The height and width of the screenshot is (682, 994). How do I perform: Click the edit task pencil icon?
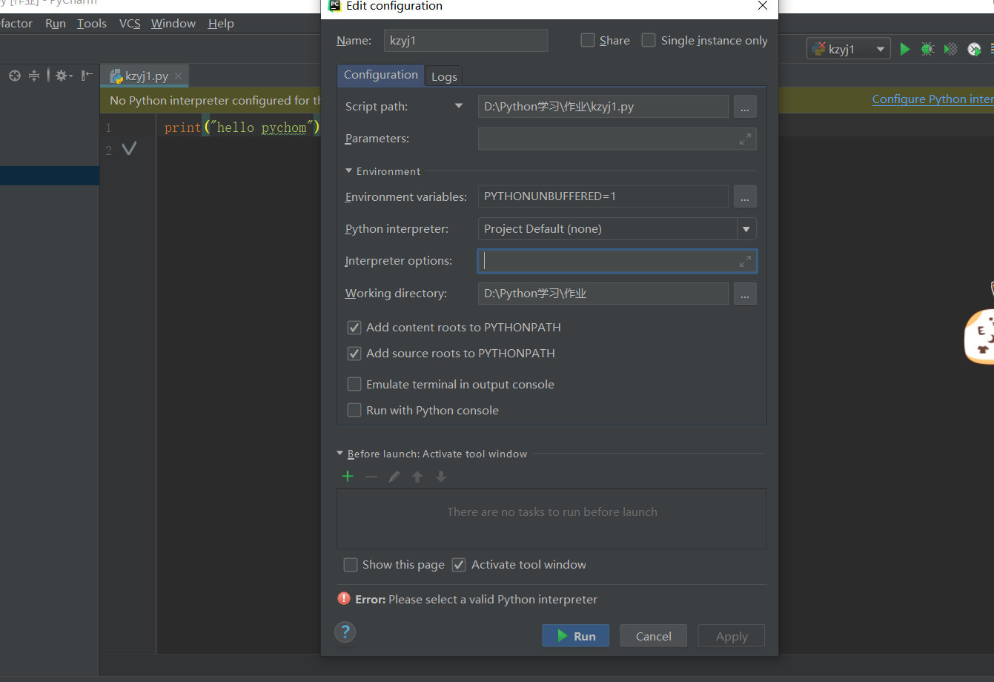394,477
